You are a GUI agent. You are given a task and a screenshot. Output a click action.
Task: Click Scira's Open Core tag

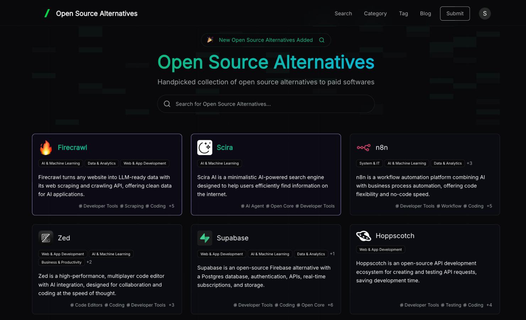click(x=280, y=206)
